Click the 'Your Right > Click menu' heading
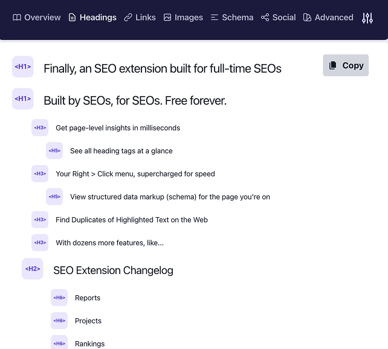 135,174
